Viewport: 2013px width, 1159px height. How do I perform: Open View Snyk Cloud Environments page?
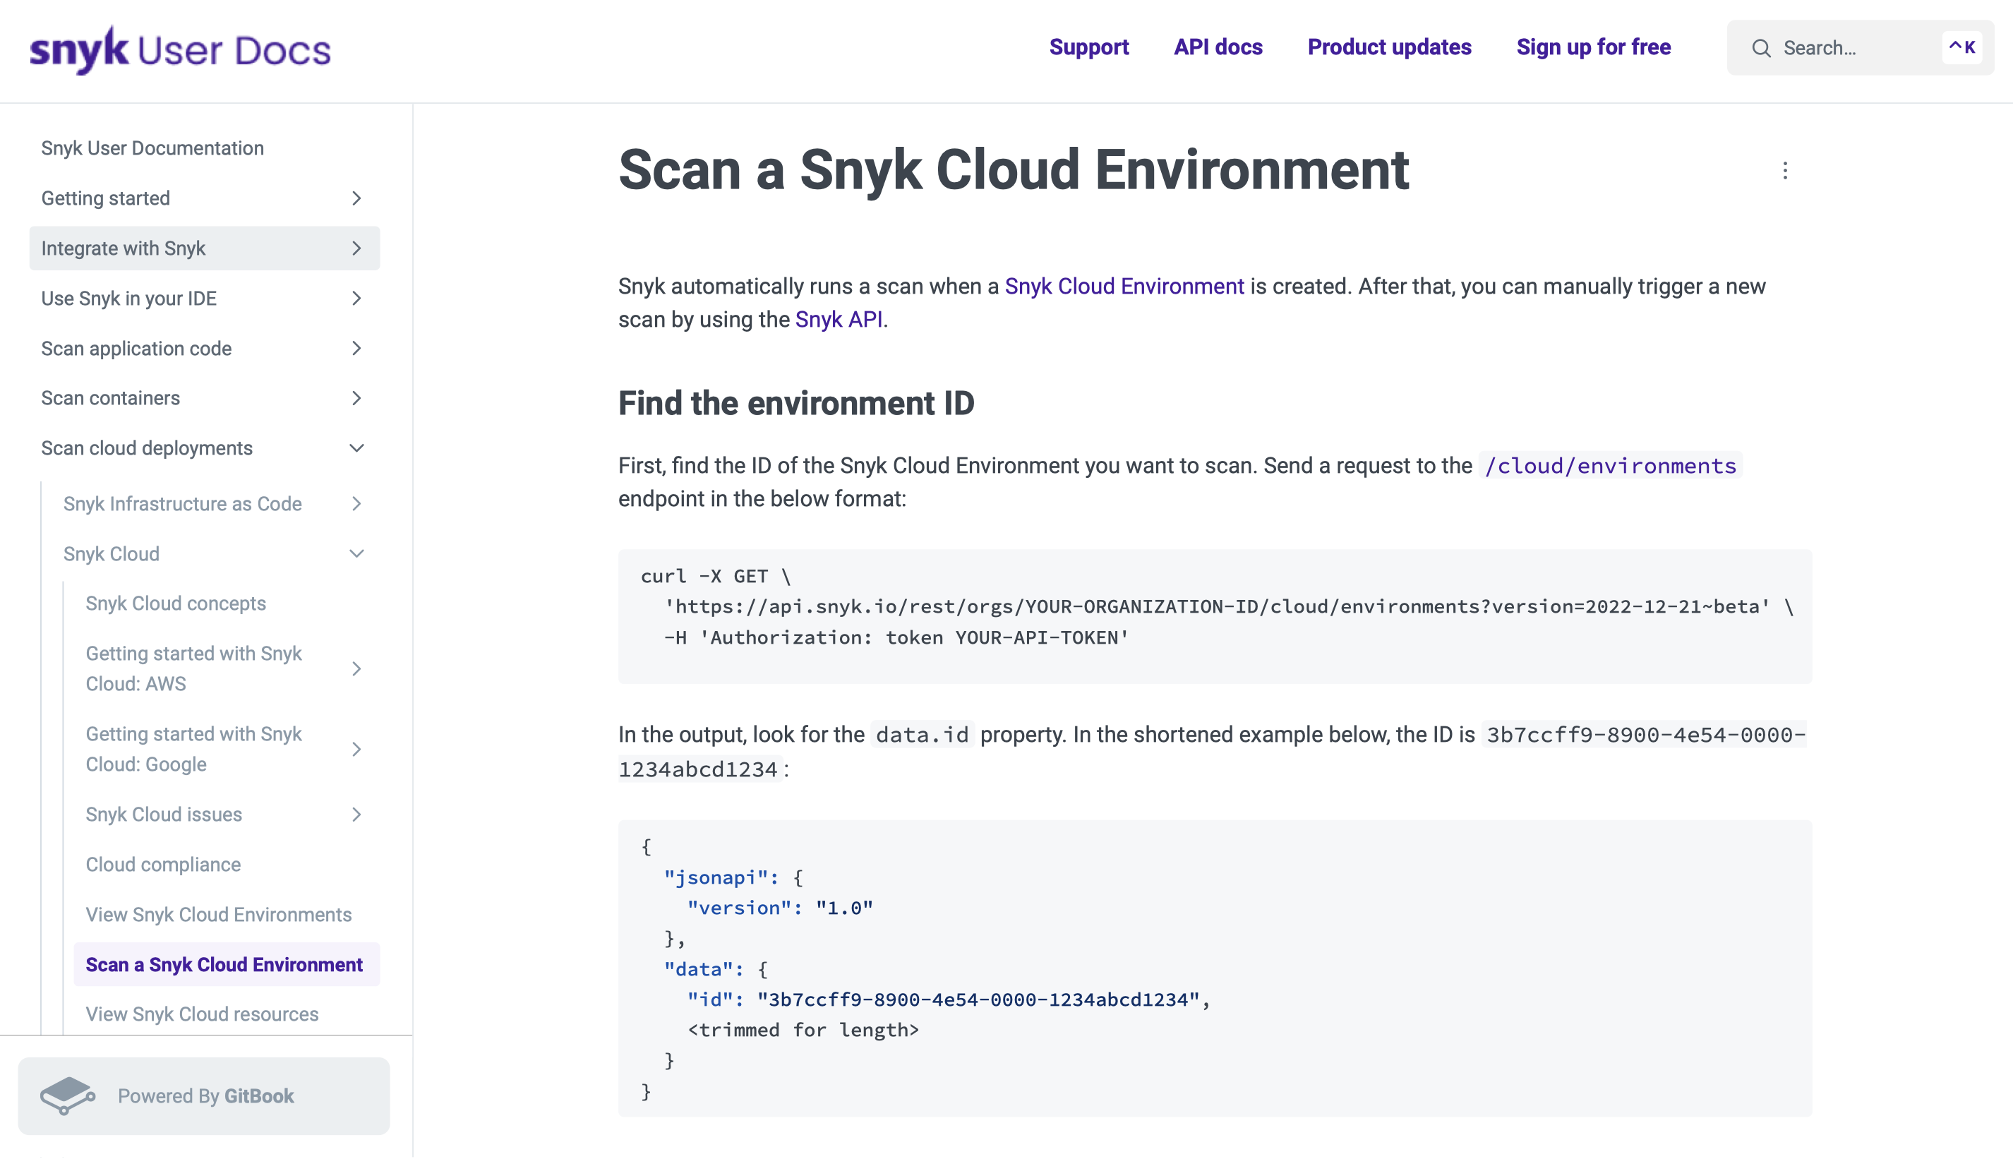[x=218, y=915]
